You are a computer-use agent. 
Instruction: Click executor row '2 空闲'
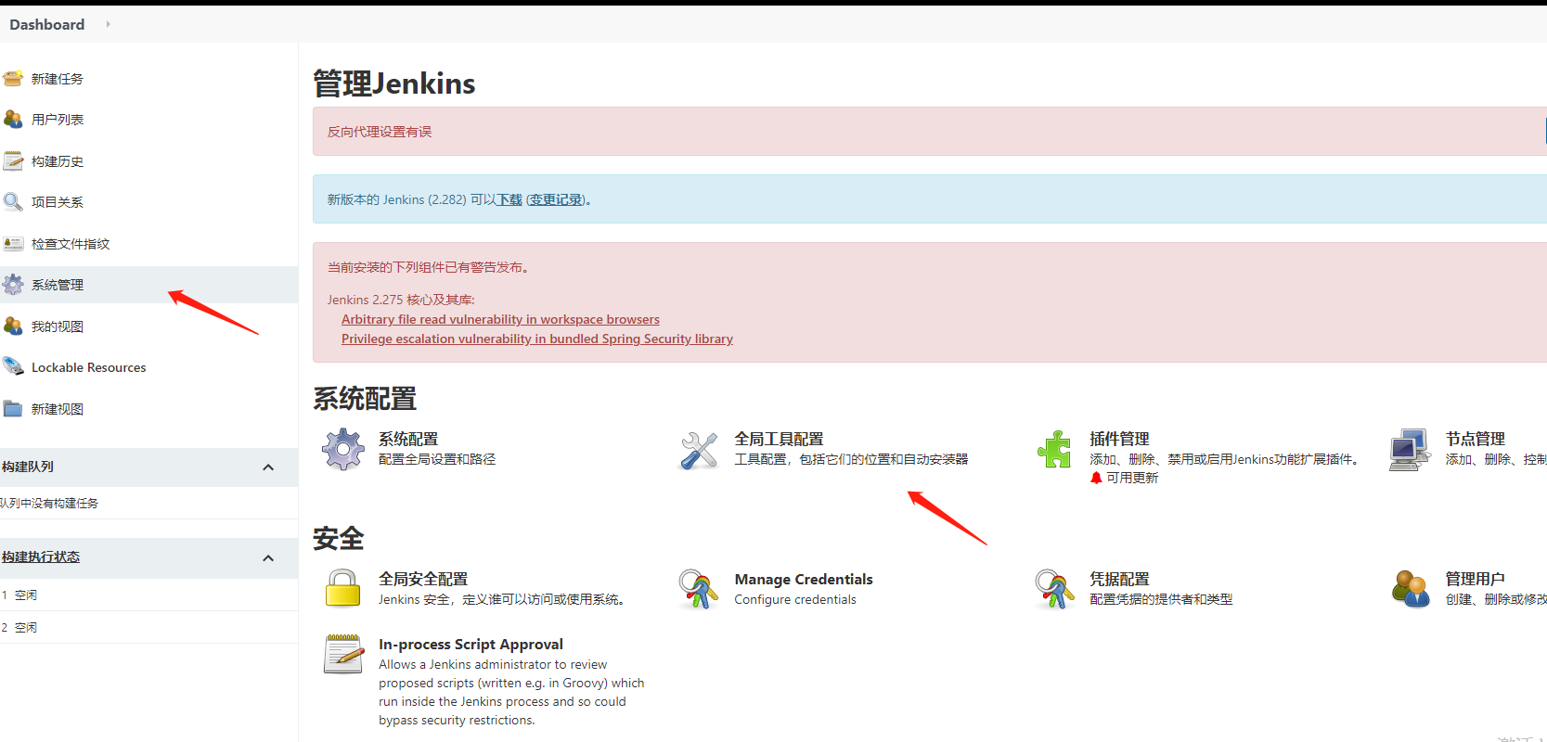(x=148, y=627)
